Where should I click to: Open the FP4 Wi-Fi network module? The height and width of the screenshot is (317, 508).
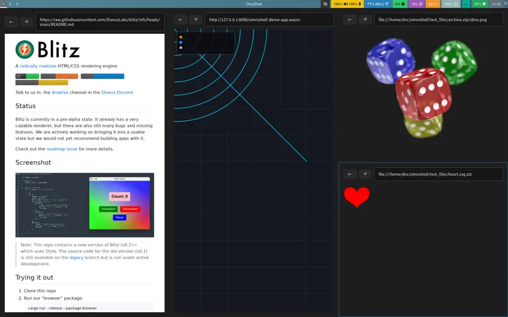[x=378, y=4]
